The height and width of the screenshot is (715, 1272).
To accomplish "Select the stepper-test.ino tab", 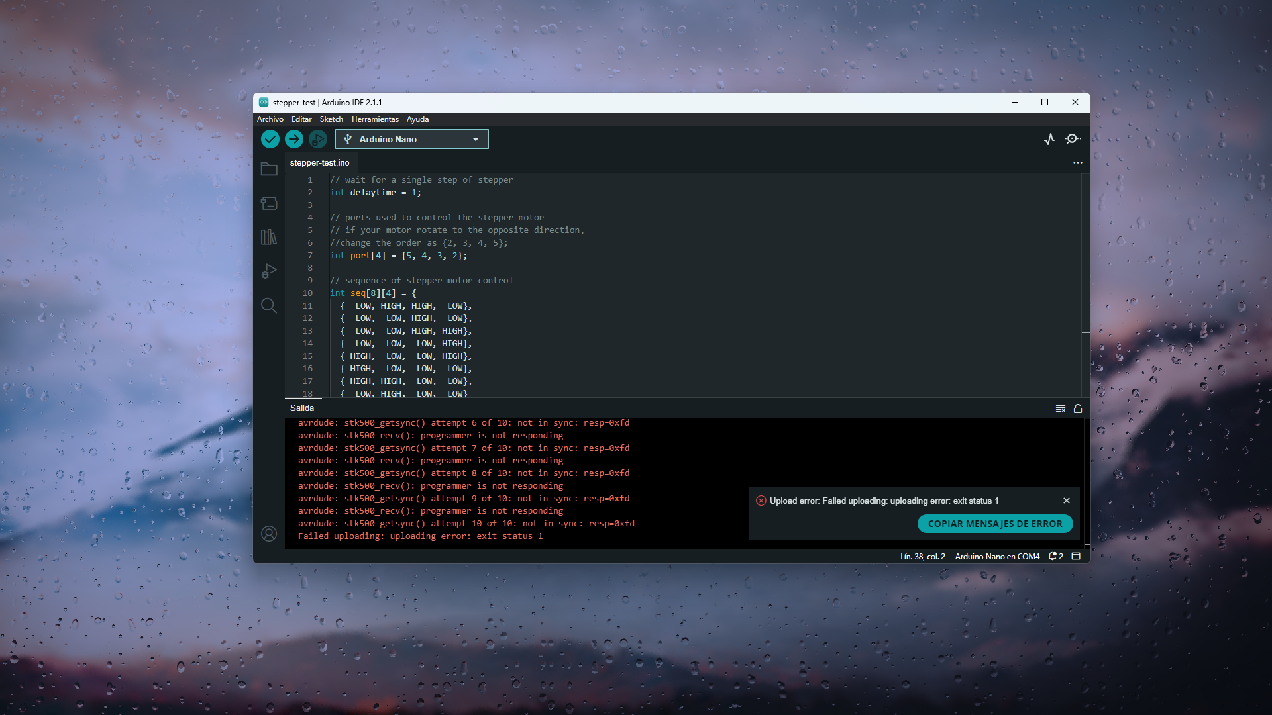I will (319, 163).
